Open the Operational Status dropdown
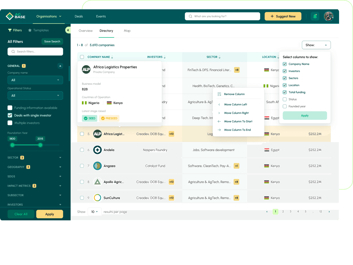The height and width of the screenshot is (265, 353). (35, 95)
